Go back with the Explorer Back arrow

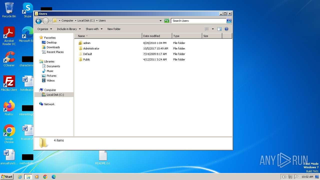38,21
